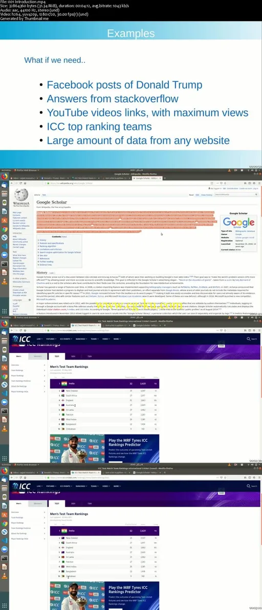Expand the MORE menu in the last thumbnail

coord(117,486)
